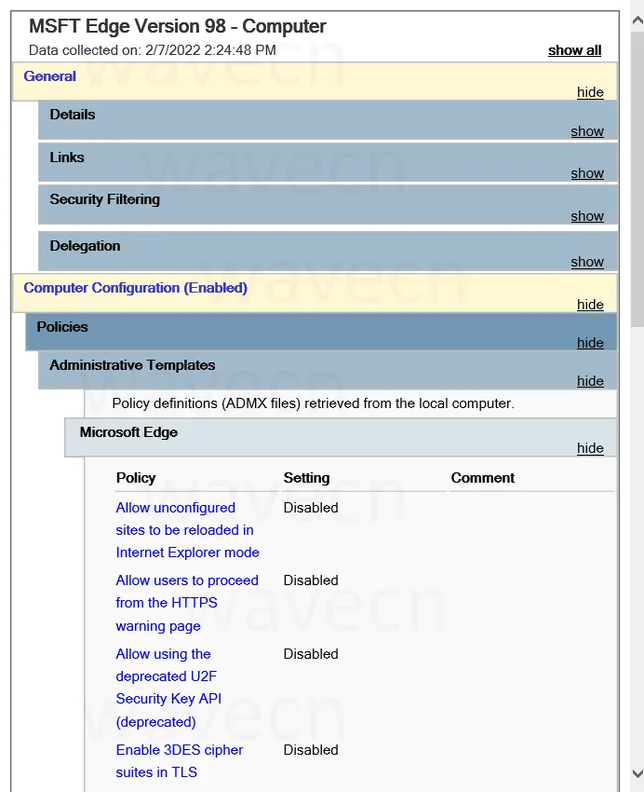Image resolution: width=644 pixels, height=792 pixels.
Task: Open the deprecated U2F Security Key policy
Action: point(168,688)
